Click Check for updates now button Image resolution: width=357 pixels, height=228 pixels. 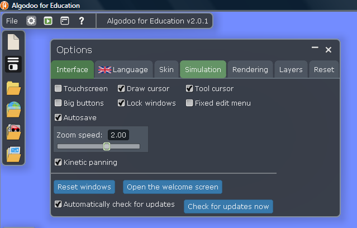click(x=229, y=207)
